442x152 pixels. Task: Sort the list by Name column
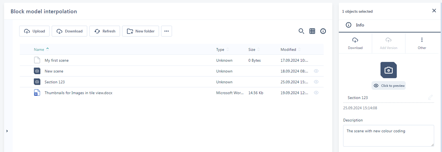point(39,49)
